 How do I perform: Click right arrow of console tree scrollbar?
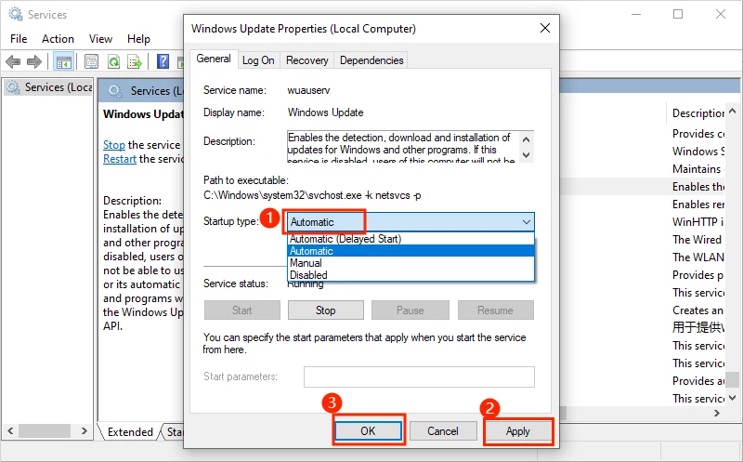coord(85,430)
